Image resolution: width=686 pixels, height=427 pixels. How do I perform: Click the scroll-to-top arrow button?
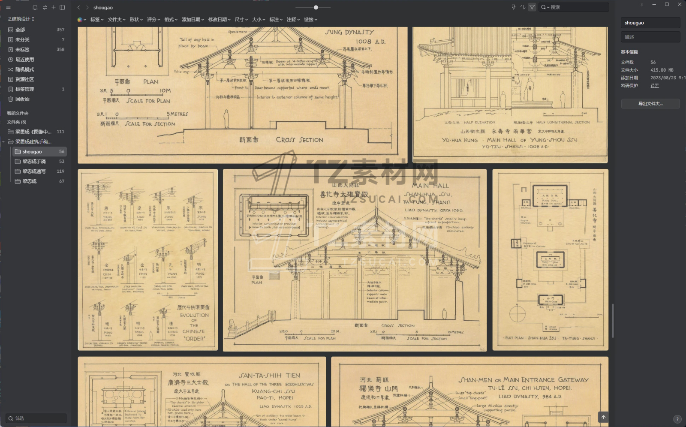click(604, 417)
